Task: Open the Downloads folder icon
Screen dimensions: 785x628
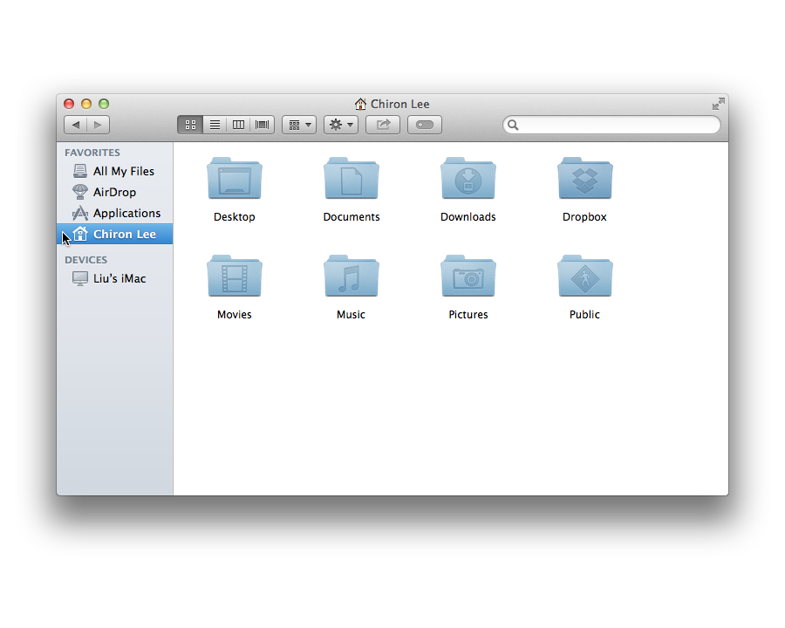Action: coord(468,181)
